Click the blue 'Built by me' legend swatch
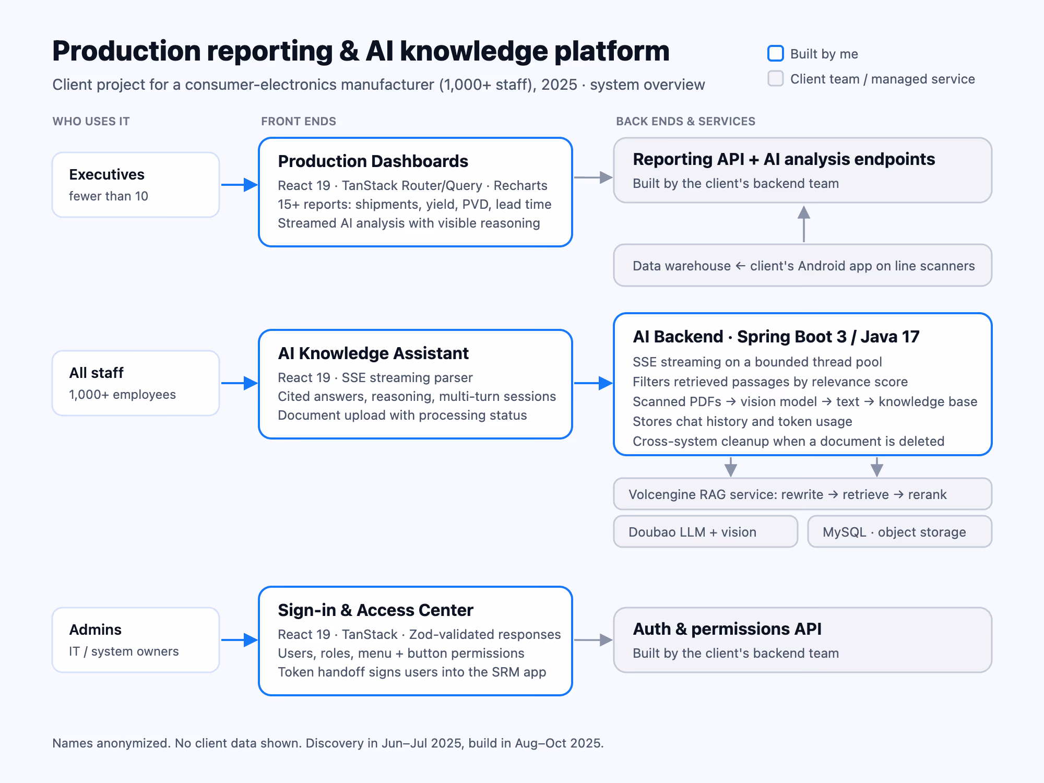This screenshot has width=1044, height=783. pos(776,53)
